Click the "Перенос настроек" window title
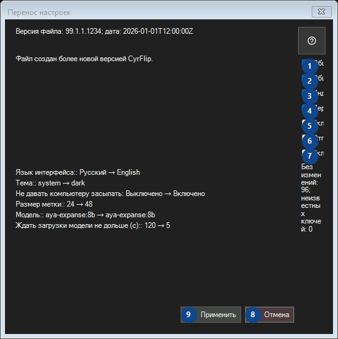The image size is (338, 339). point(39,12)
